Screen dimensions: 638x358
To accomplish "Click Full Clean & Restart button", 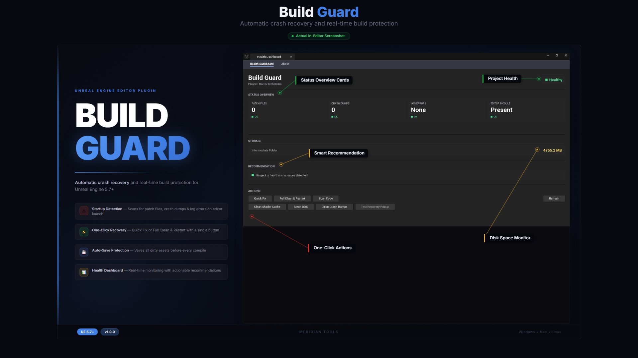I will coord(292,199).
